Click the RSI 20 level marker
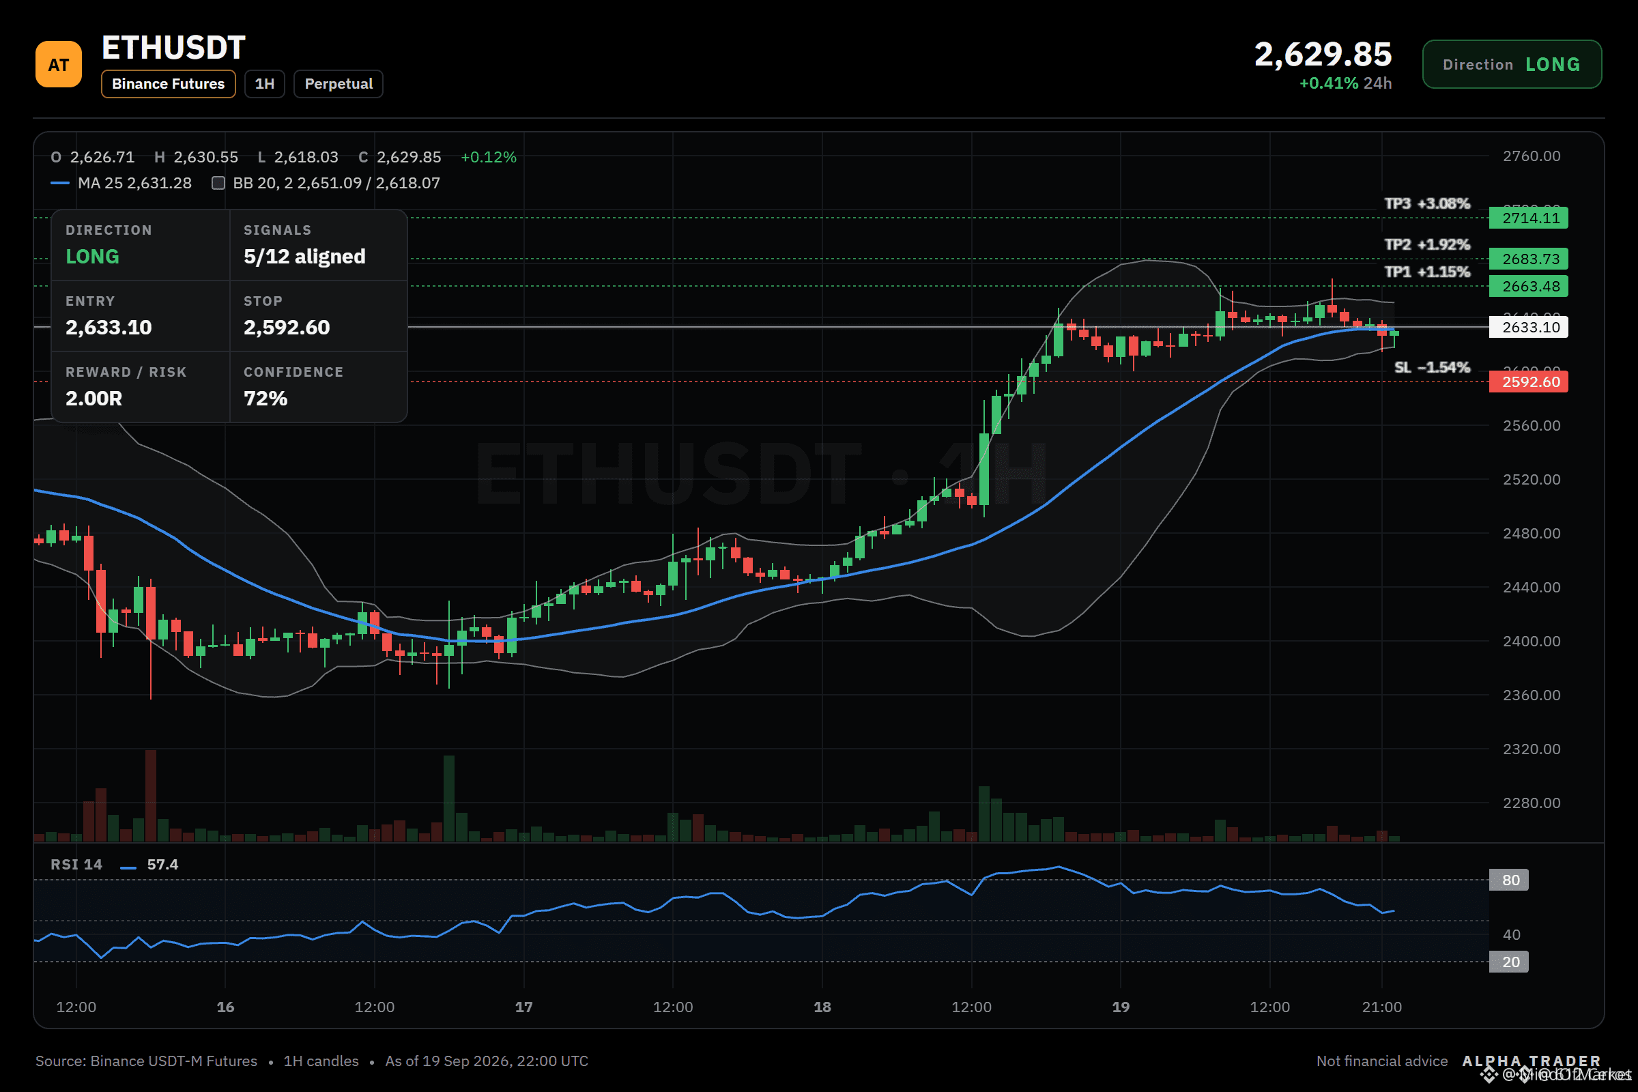 point(1508,962)
